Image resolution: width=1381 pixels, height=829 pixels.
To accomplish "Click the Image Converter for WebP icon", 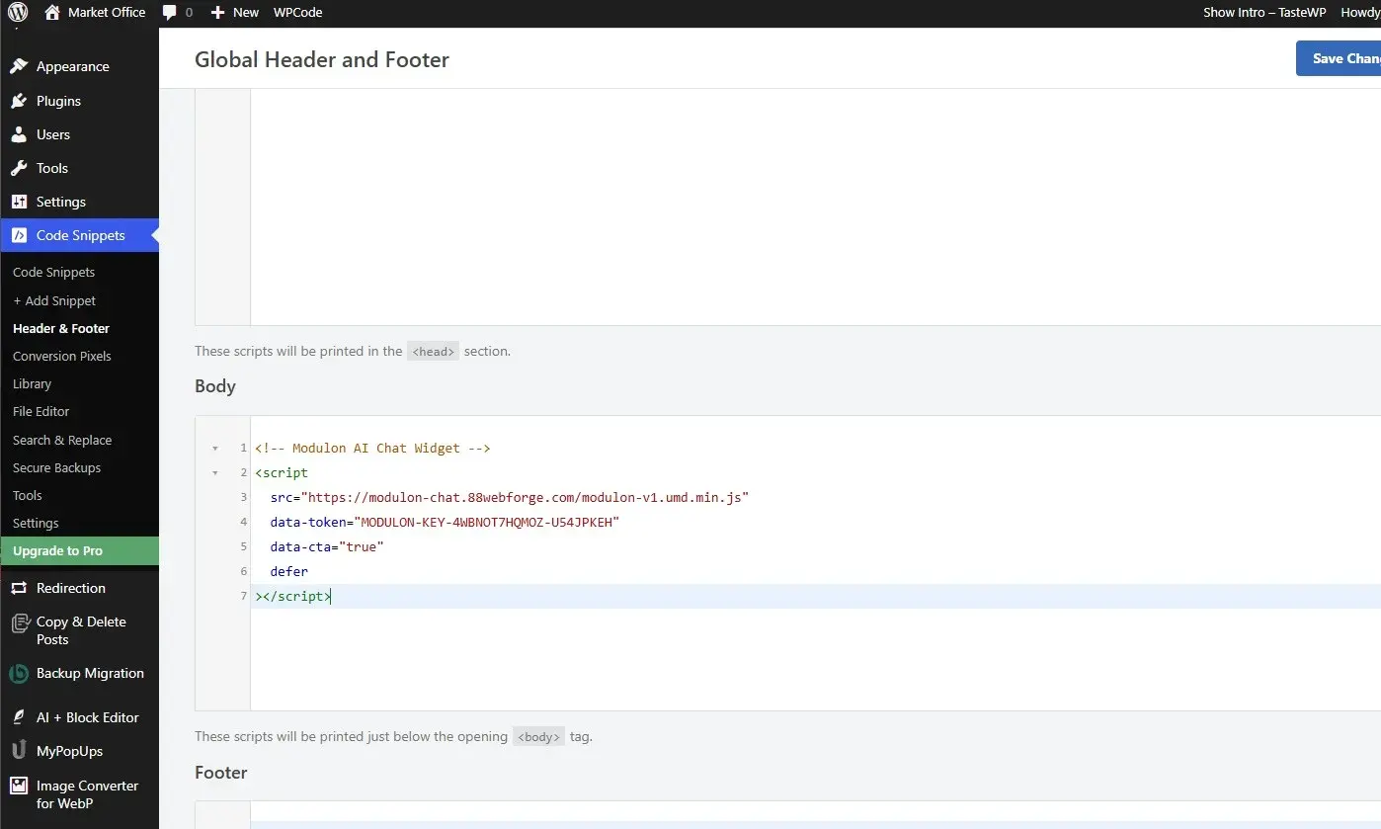I will (19, 787).
